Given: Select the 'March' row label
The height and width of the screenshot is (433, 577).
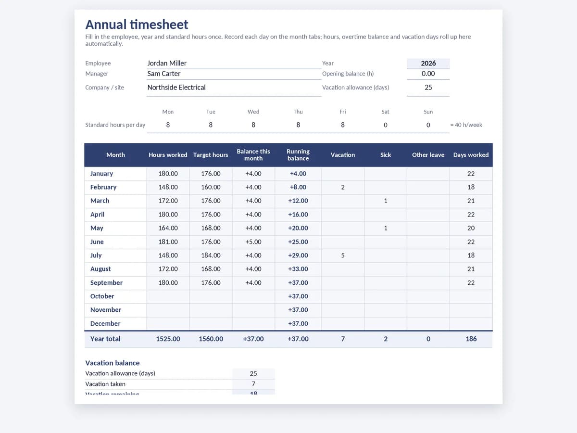Looking at the screenshot, I should (x=115, y=201).
